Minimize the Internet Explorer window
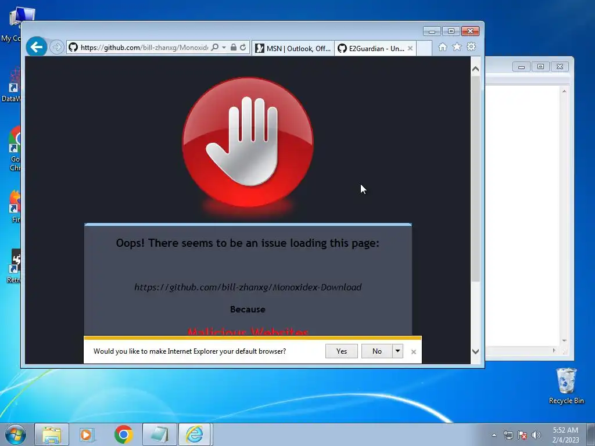Viewport: 595px width, 446px height. pyautogui.click(x=432, y=31)
